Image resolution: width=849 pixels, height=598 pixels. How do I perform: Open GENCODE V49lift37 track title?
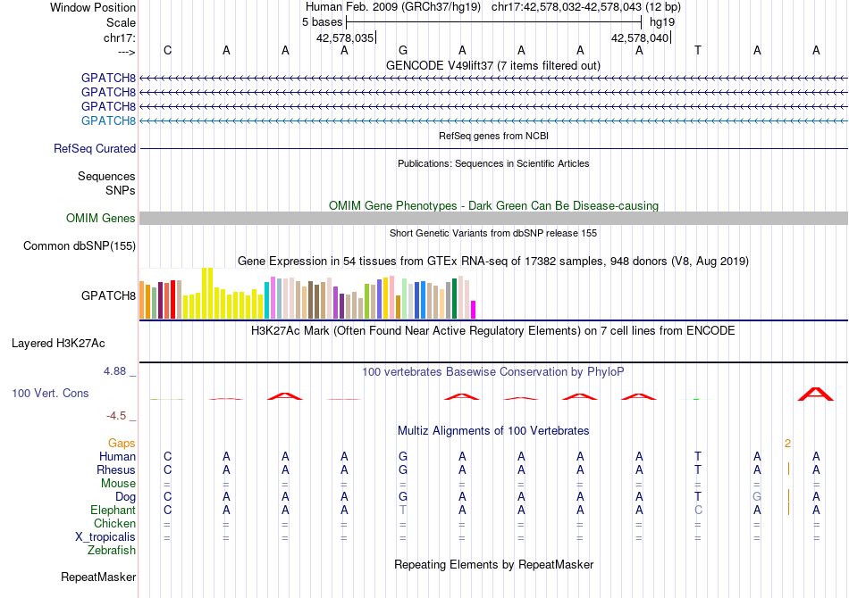click(492, 65)
